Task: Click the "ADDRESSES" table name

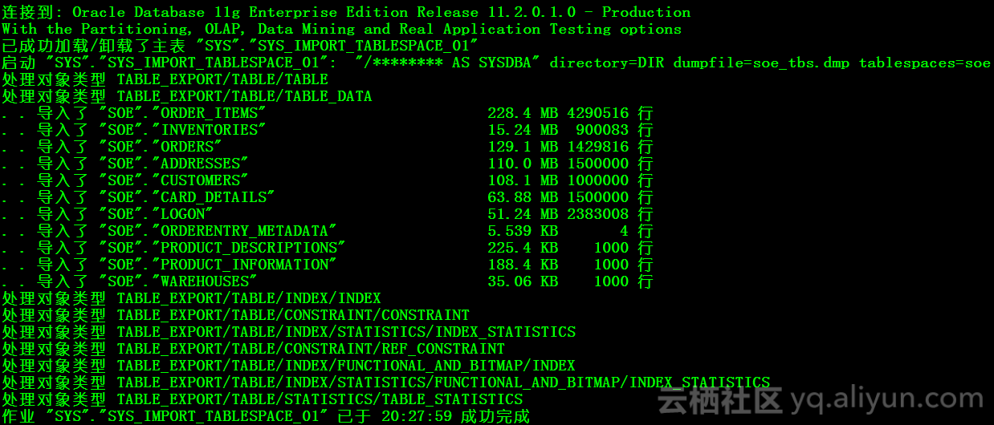Action: [200, 164]
